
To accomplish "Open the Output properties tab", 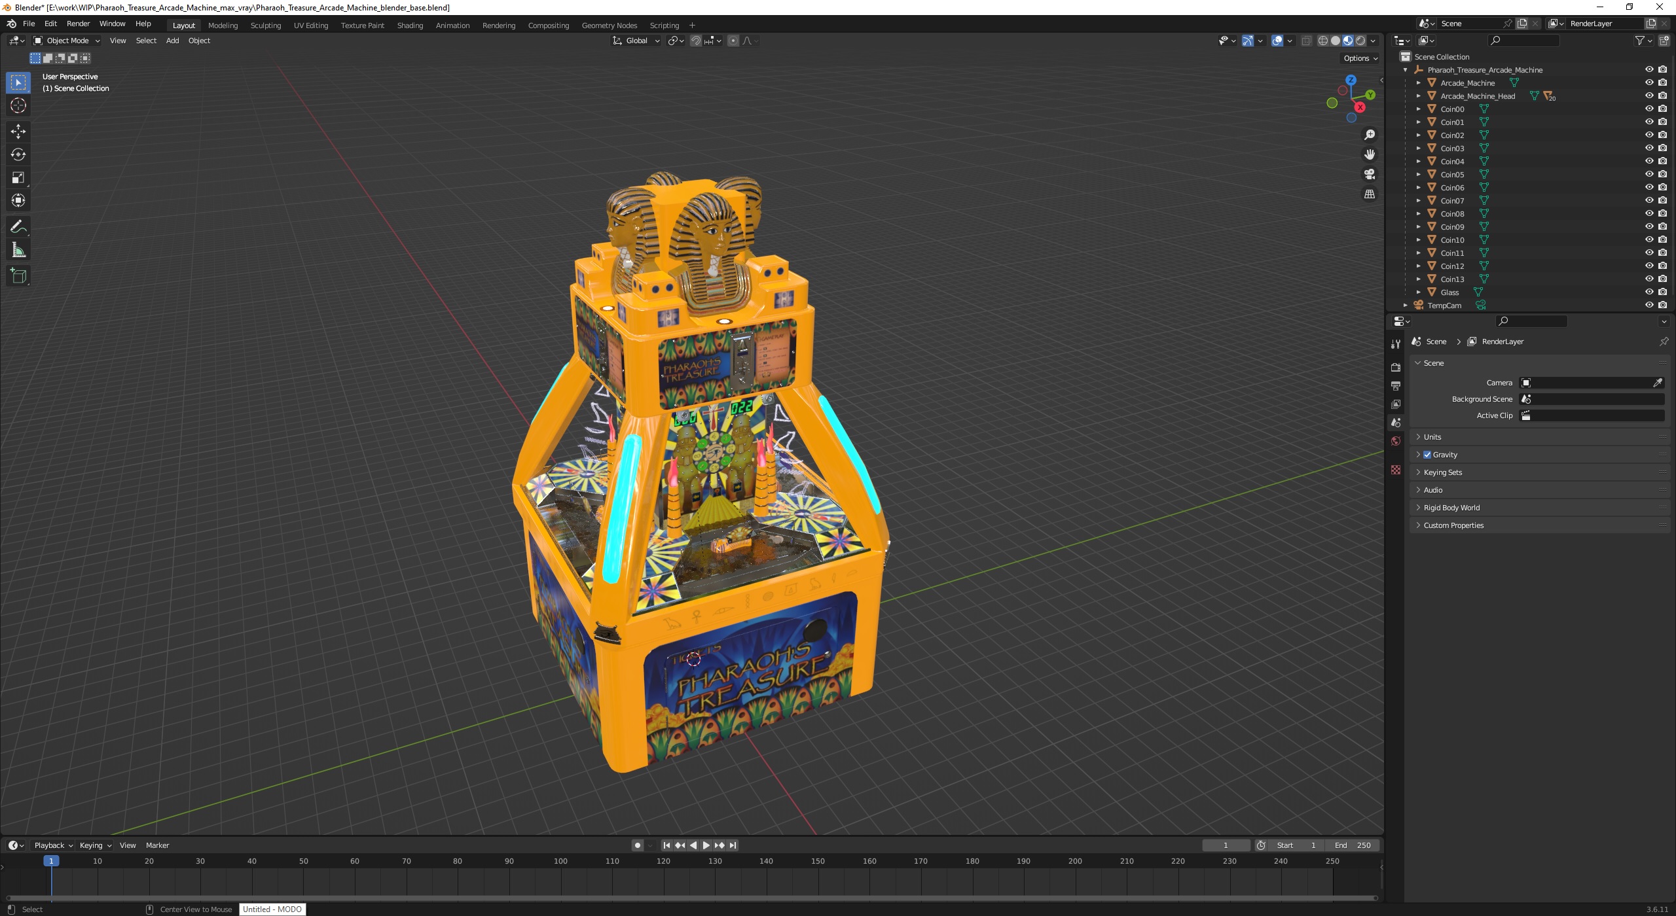I will pos(1396,386).
